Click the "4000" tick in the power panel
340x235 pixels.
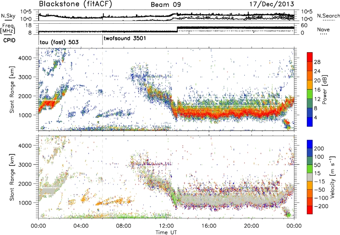tap(25, 58)
